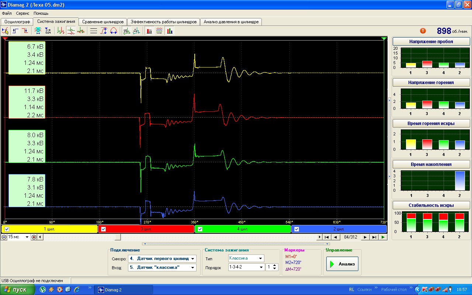The height and width of the screenshot is (295, 472).
Task: Select the overlaid waveforms view icon
Action: click(80, 31)
